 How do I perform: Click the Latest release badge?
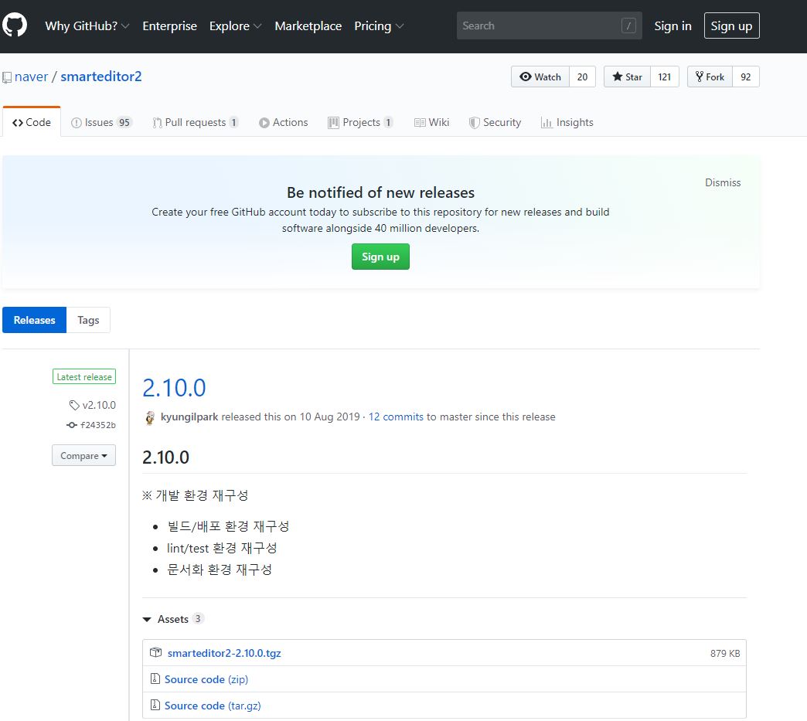84,376
